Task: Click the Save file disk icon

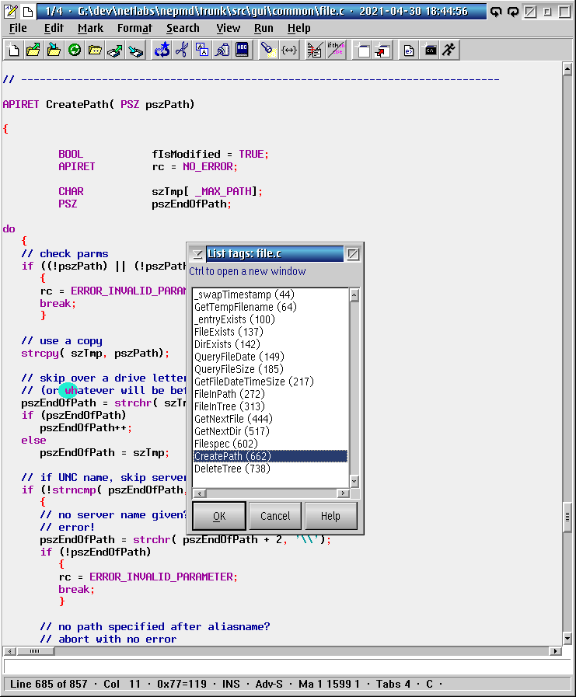Action: 136,50
